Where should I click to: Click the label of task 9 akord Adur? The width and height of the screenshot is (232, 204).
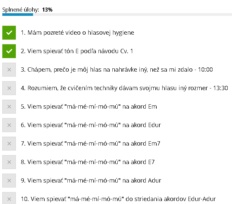(91, 181)
